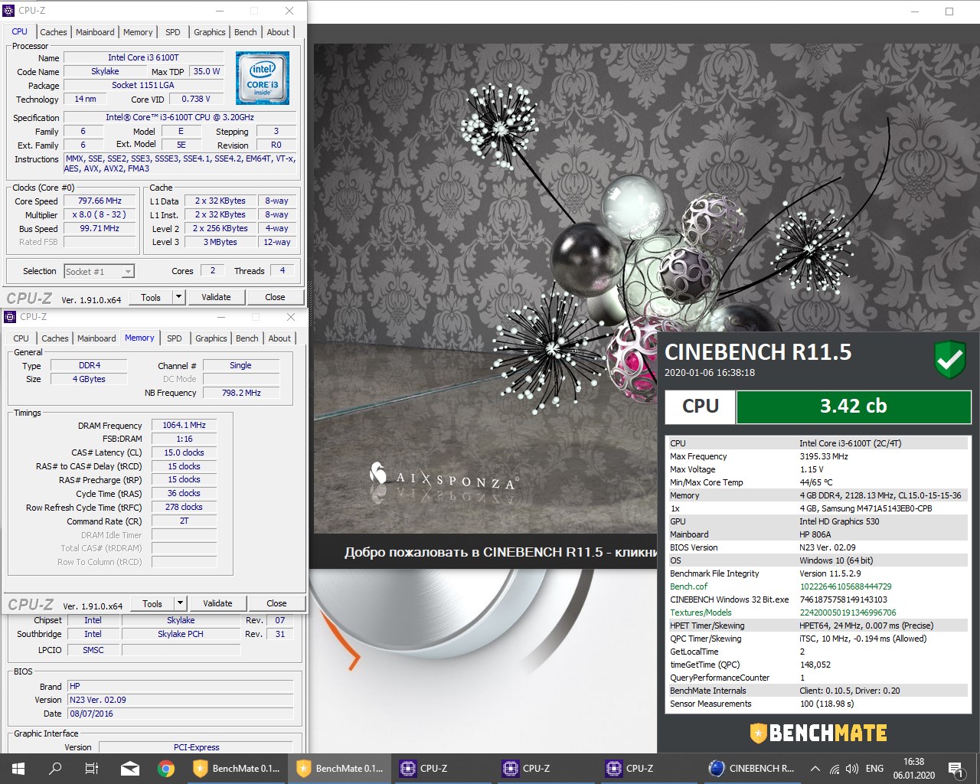The width and height of the screenshot is (980, 784).
Task: Click the Chipset Skylake field in Mainboard window
Action: [x=181, y=620]
